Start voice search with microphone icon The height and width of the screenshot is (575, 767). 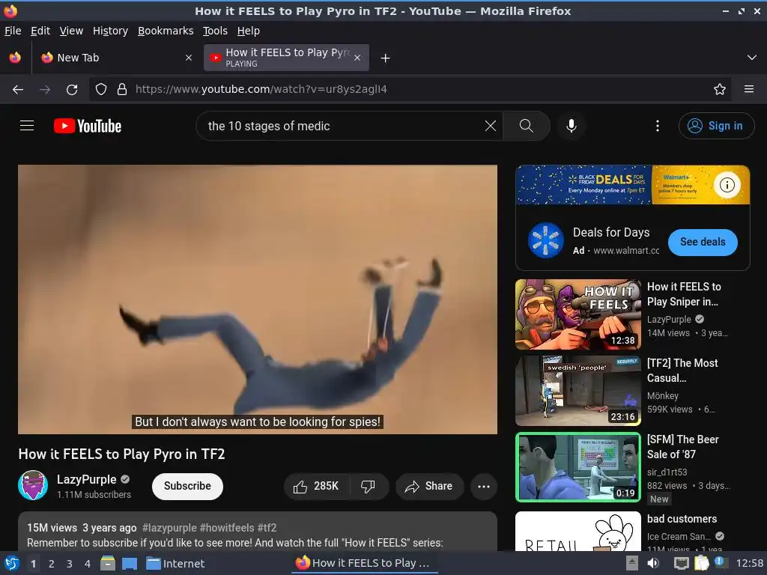click(571, 126)
